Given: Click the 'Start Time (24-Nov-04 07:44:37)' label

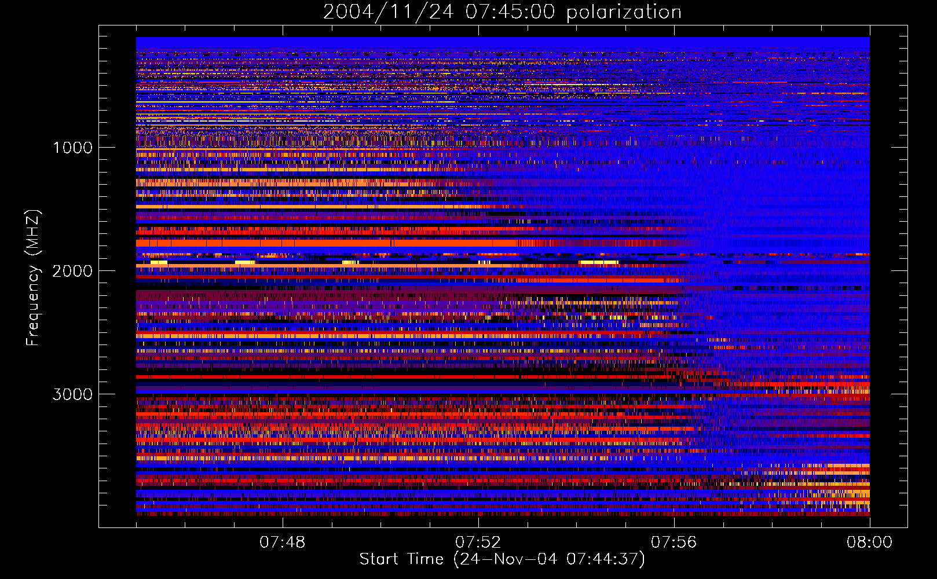Looking at the screenshot, I should click(x=502, y=560).
